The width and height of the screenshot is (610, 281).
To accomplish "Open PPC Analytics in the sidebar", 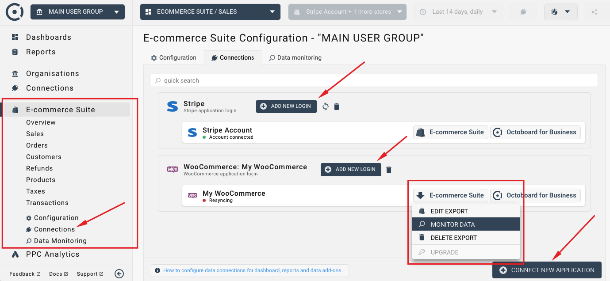I will coord(46,254).
